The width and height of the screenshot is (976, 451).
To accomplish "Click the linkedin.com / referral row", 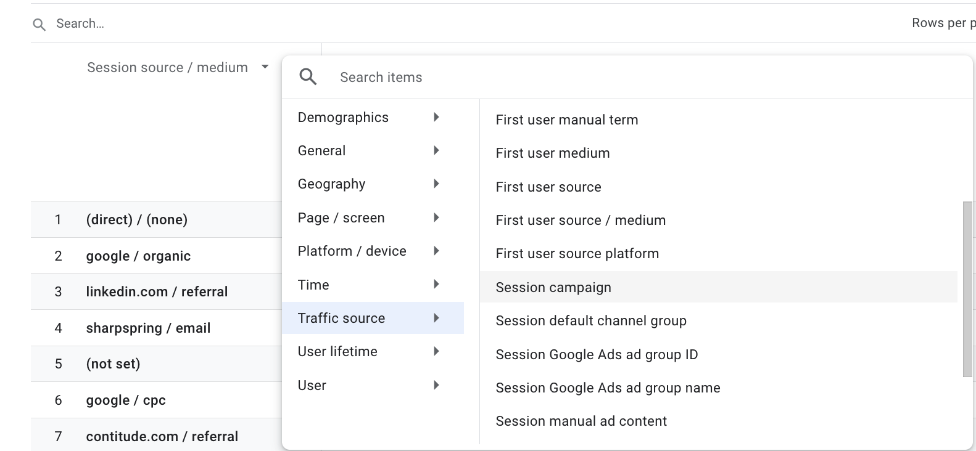I will tap(157, 291).
